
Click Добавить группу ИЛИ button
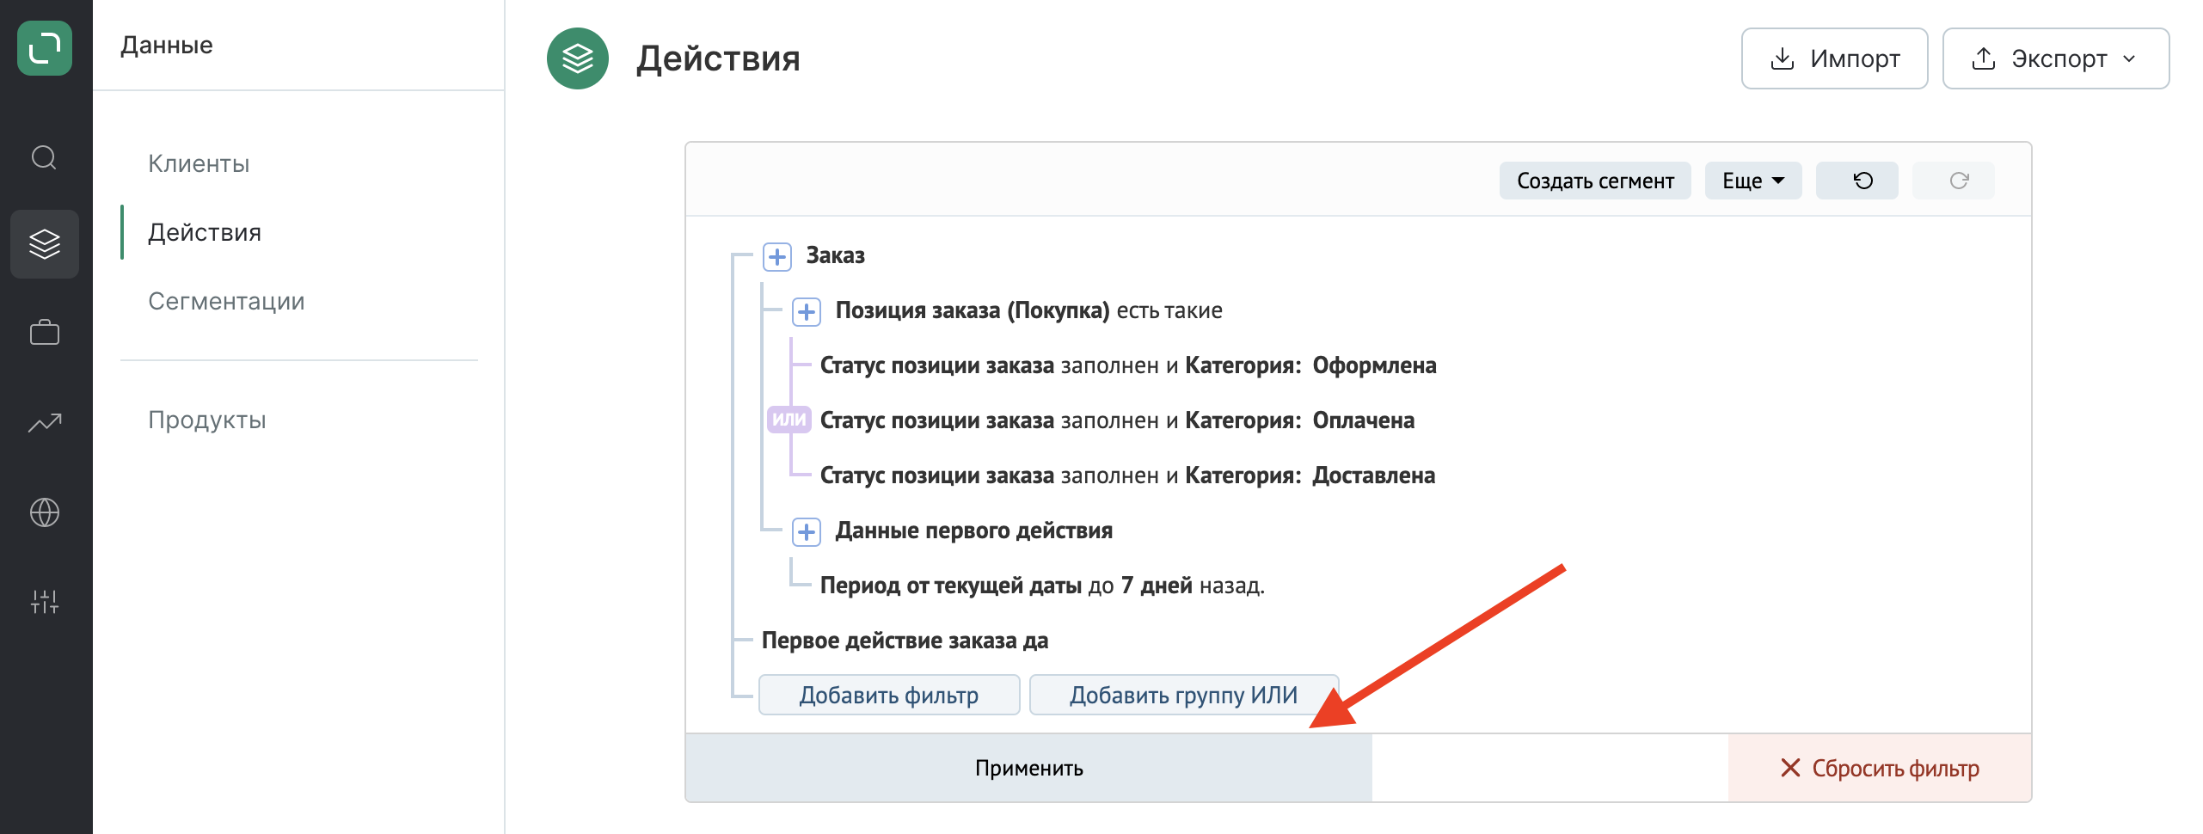click(1183, 695)
